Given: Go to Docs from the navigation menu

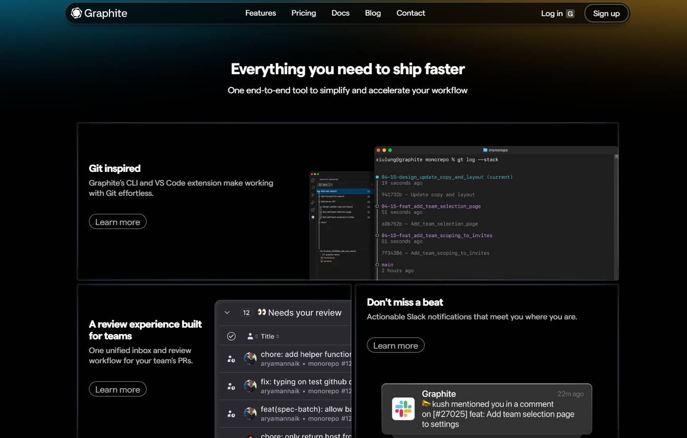Looking at the screenshot, I should pos(340,13).
